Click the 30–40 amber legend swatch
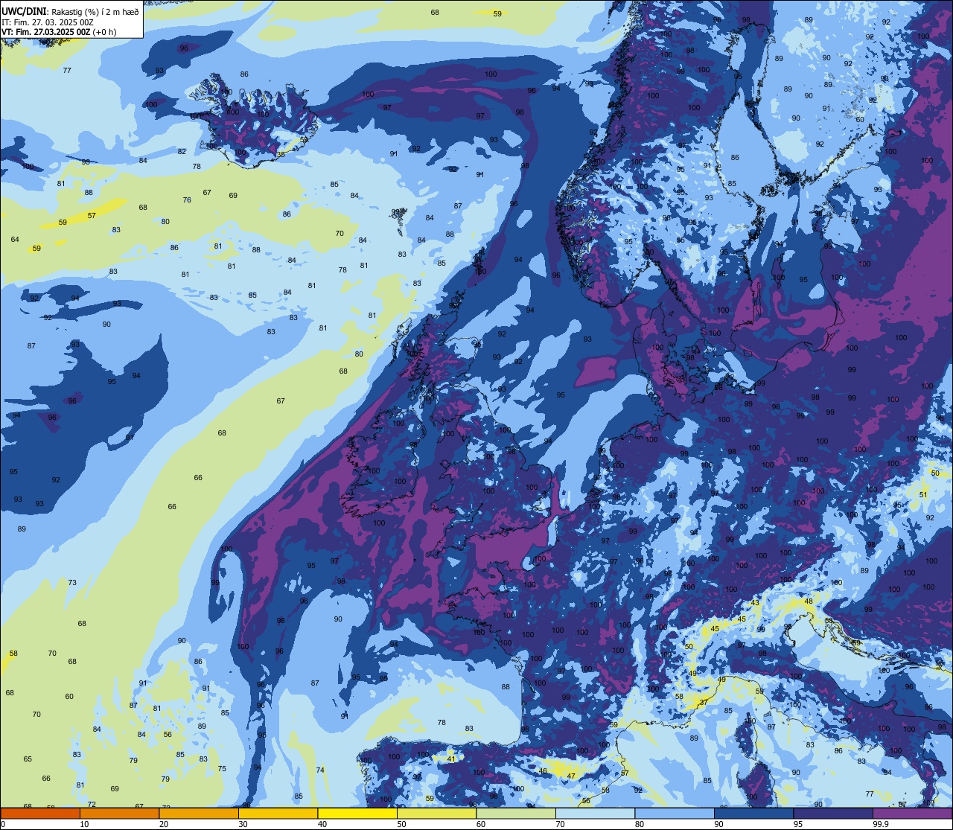The height and width of the screenshot is (830, 953). (x=278, y=813)
